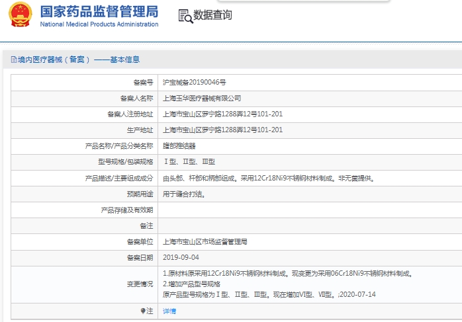This screenshot has height=322, width=462.
Task: Select company name 上海玉华医疗器械有限公司
Action: pos(202,99)
